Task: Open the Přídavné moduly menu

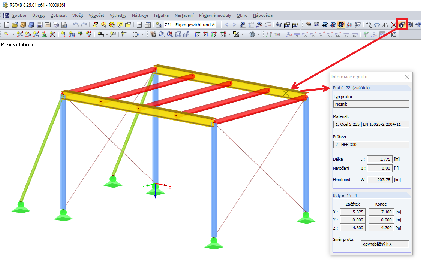Action: tap(215, 15)
